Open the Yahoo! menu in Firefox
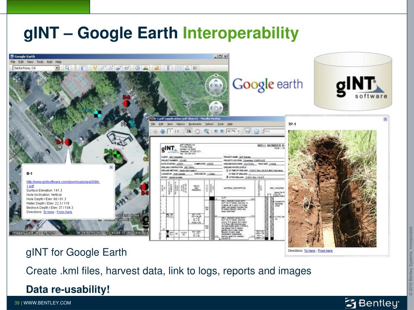Image resolution: width=414 pixels, height=310 pixels. (x=209, y=124)
